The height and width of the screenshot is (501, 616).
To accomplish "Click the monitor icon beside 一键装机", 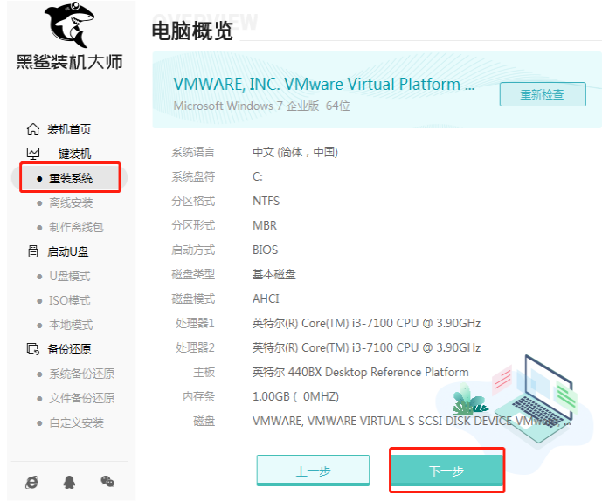I will (33, 154).
